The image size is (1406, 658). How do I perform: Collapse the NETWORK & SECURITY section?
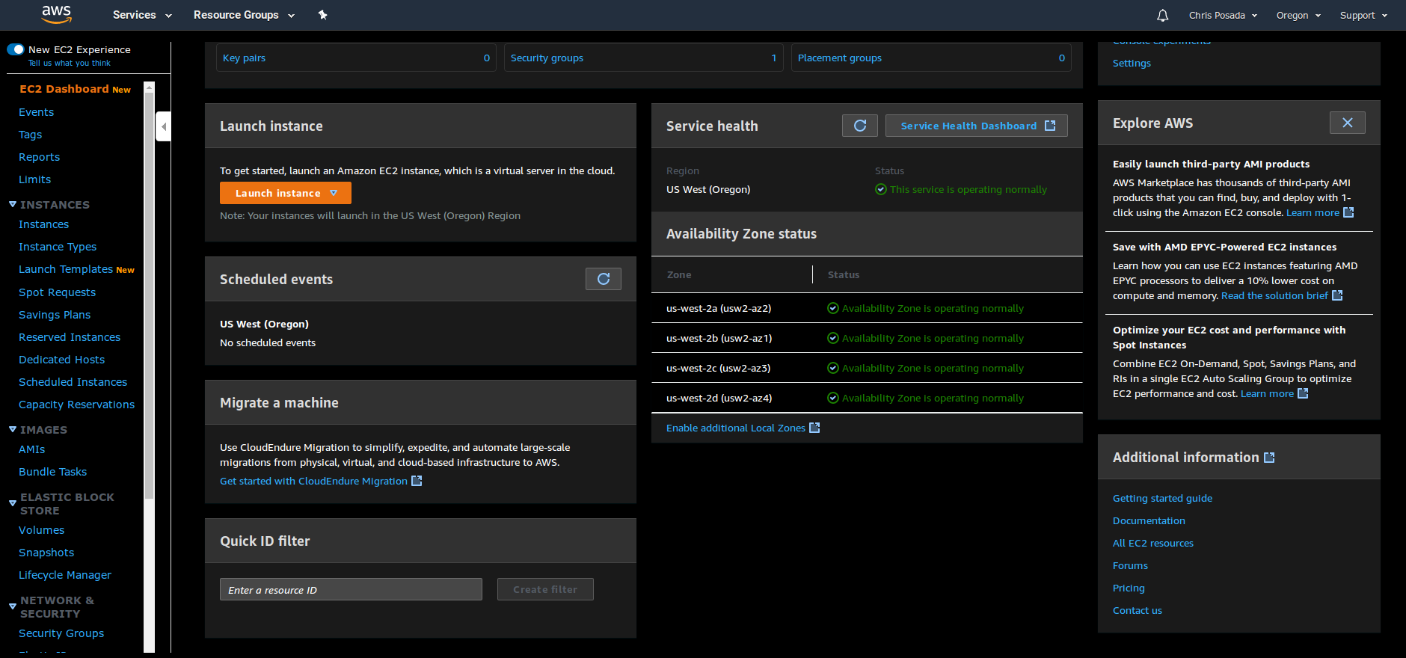13,606
